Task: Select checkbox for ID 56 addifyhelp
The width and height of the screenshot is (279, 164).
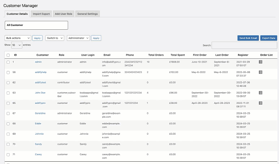Action: tap(8, 73)
